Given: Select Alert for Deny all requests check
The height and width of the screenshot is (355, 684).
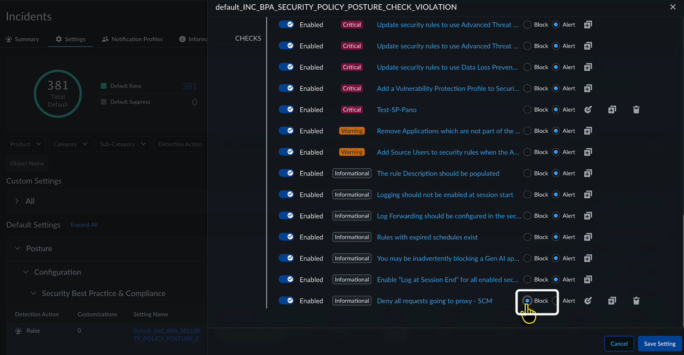Looking at the screenshot, I should point(556,301).
